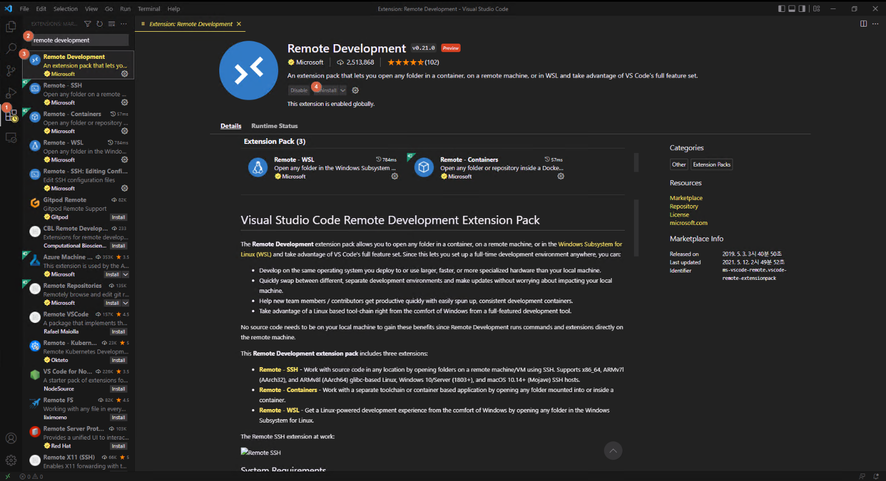Image resolution: width=886 pixels, height=481 pixels.
Task: Open the Accounts menu icon
Action: (11, 438)
